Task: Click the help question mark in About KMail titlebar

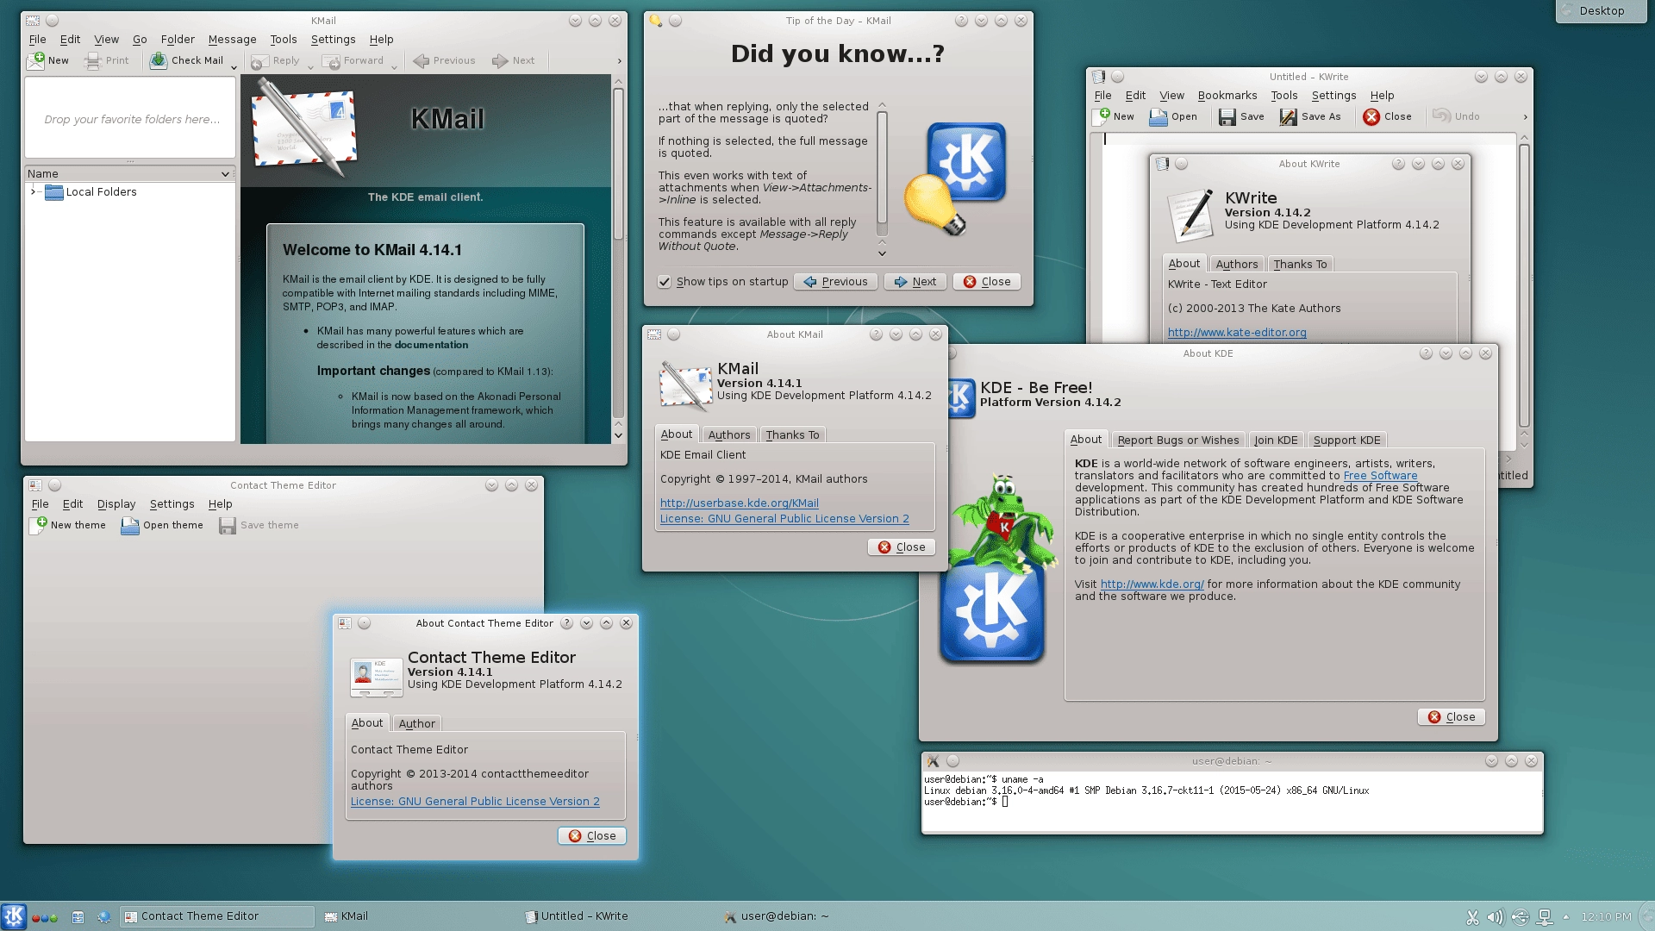Action: click(876, 334)
